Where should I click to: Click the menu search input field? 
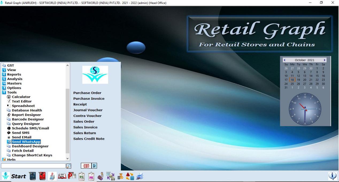(33, 166)
